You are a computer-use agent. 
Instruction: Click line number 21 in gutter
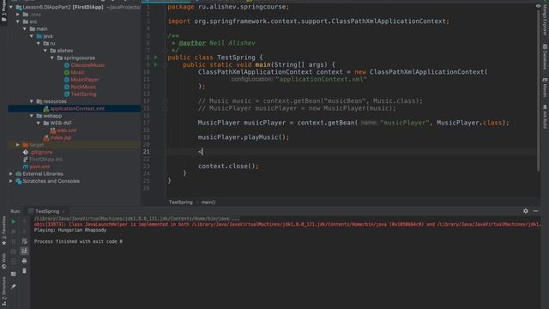(146, 152)
